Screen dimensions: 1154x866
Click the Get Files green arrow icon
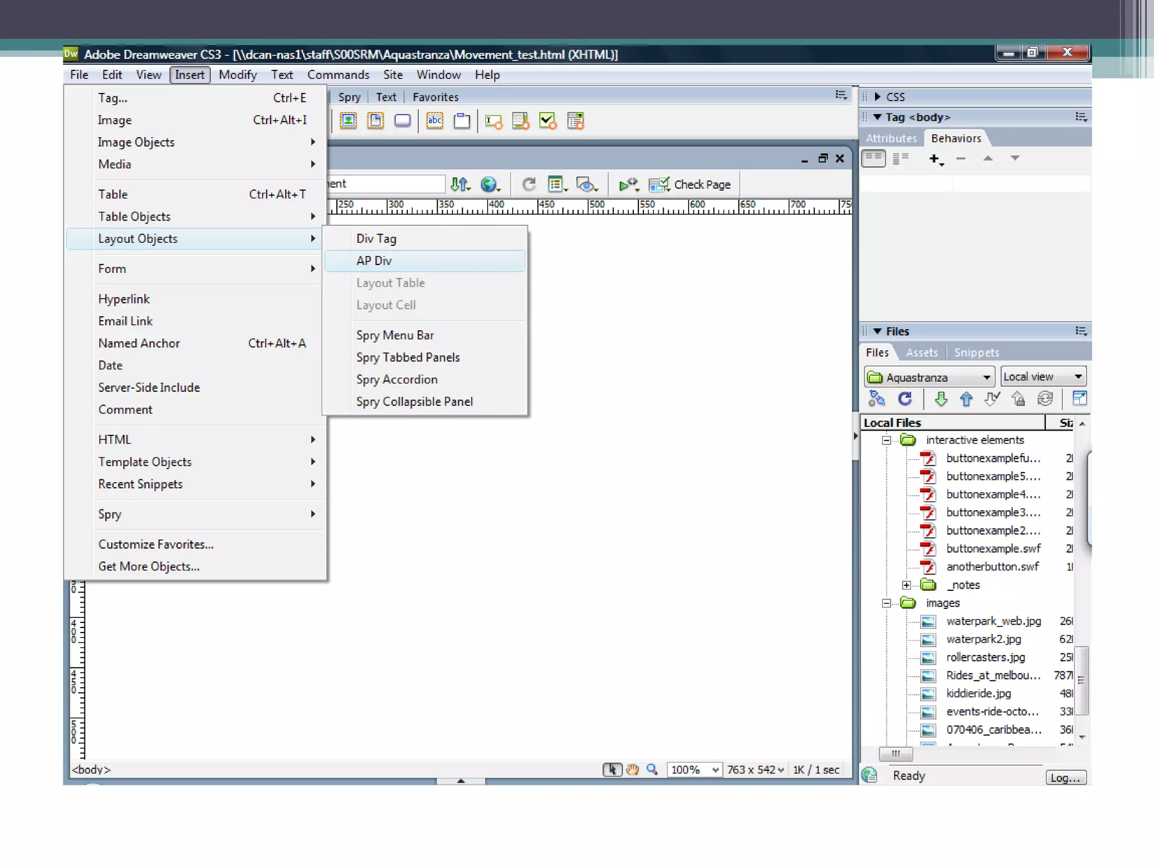pos(940,399)
